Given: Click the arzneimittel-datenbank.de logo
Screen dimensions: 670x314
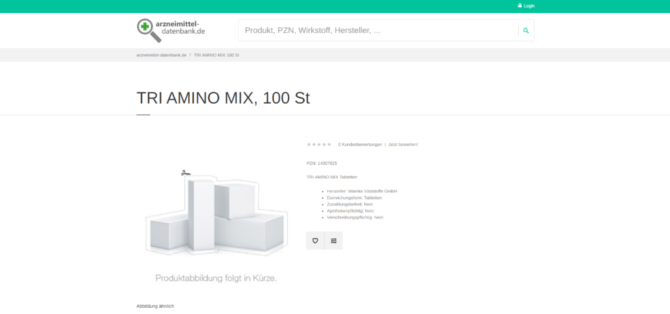Looking at the screenshot, I should [171, 30].
